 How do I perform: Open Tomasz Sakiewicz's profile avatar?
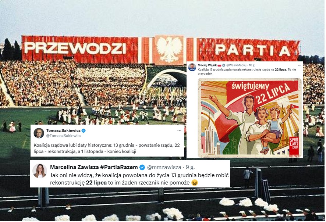click(x=39, y=133)
